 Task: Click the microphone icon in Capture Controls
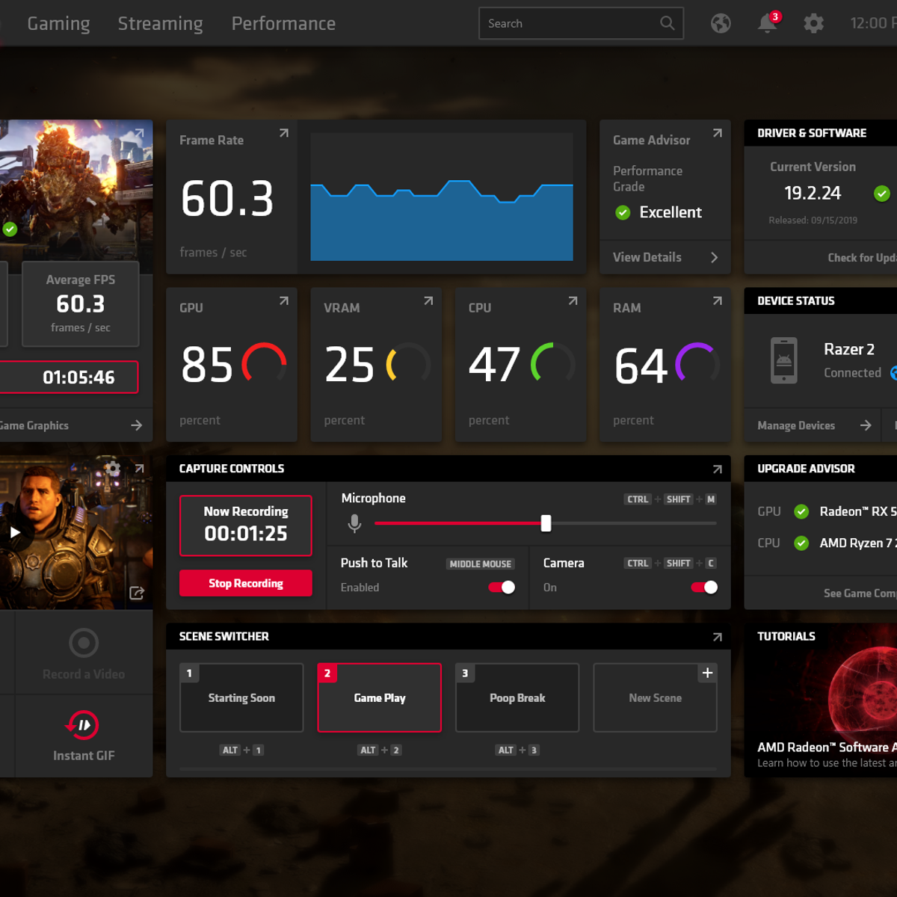click(354, 523)
